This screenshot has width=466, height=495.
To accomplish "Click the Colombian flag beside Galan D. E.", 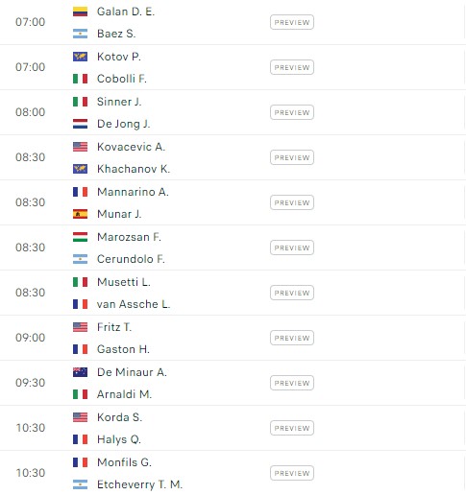I will [x=80, y=12].
